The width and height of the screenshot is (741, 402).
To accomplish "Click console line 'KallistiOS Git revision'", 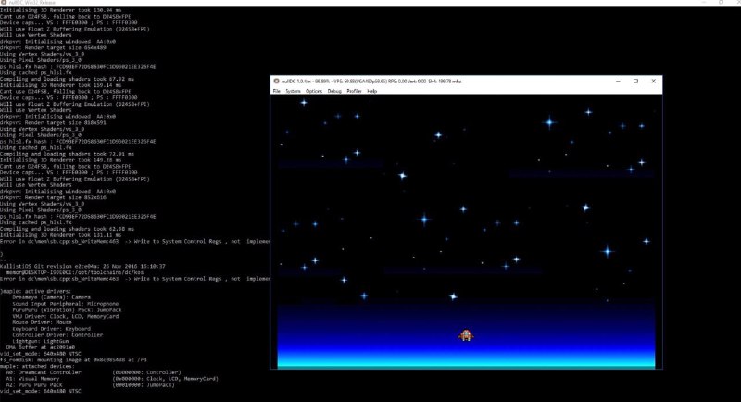I will point(82,266).
